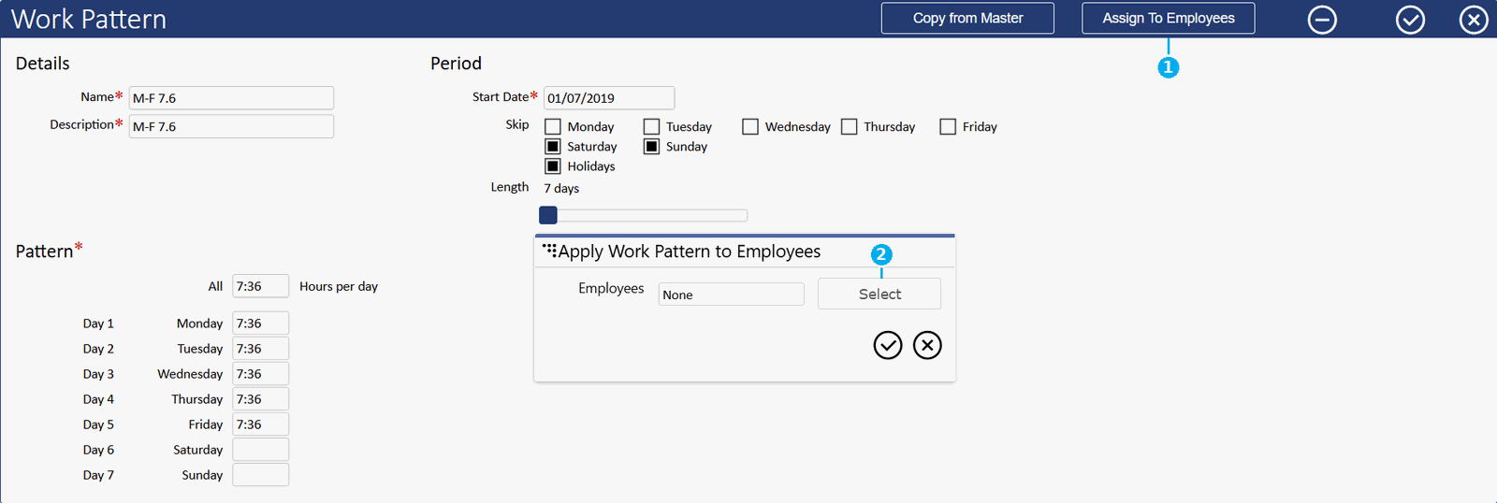Click the Start Date field
The height and width of the screenshot is (503, 1497).
coord(609,98)
